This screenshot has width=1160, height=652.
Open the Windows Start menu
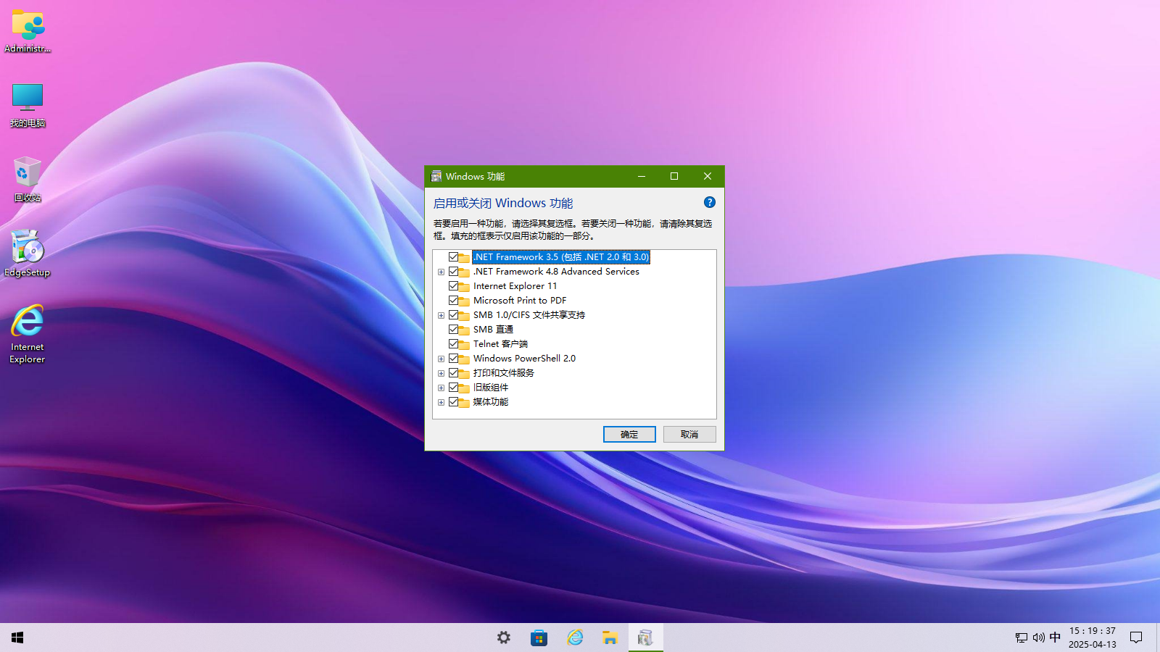coord(17,638)
